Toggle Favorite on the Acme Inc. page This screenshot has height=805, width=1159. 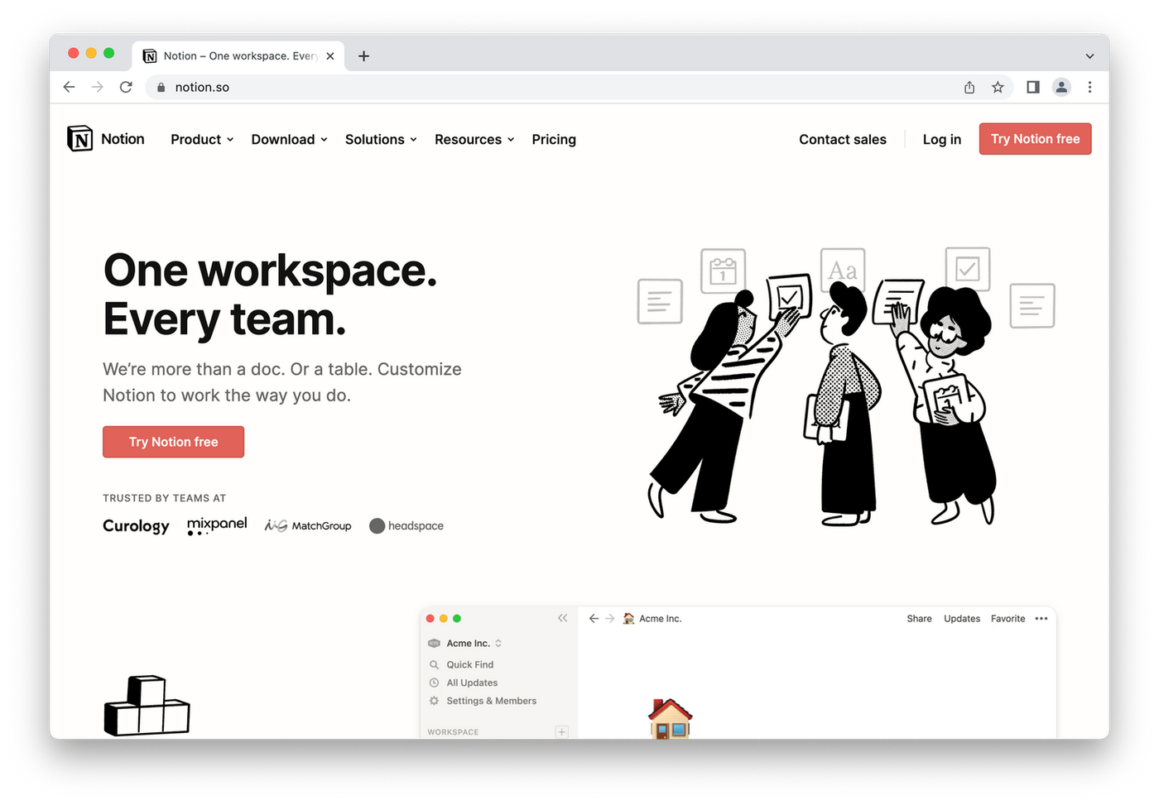[1008, 618]
